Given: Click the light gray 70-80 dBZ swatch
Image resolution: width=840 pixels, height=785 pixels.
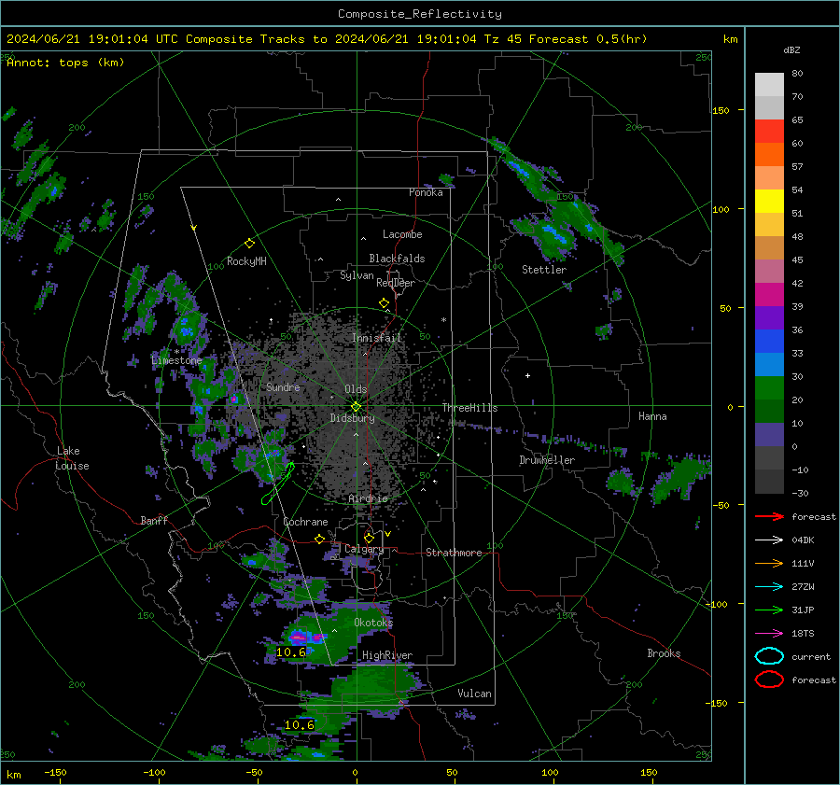Looking at the screenshot, I should coord(769,84).
